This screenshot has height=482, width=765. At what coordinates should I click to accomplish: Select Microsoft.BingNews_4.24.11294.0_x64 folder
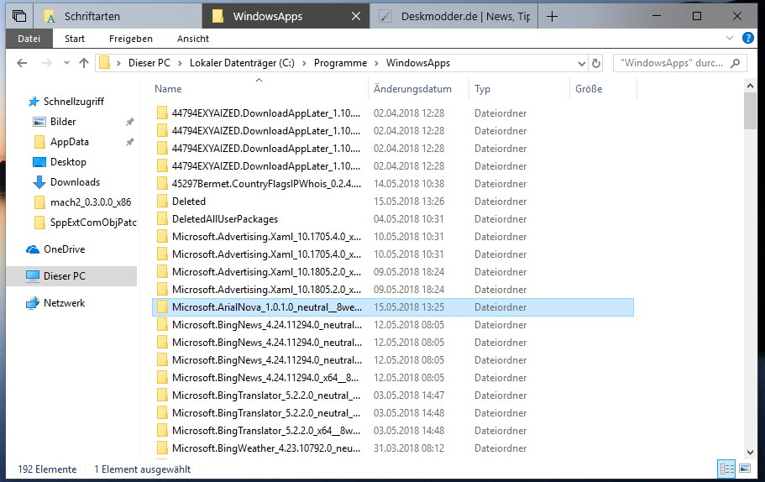(265, 378)
